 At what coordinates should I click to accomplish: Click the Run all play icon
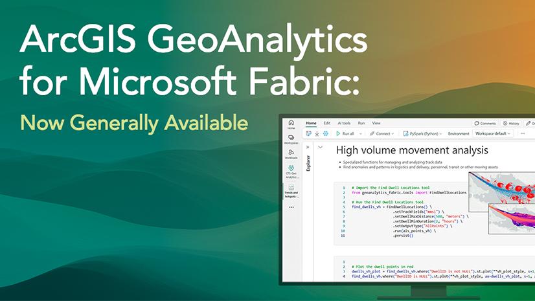pos(338,133)
